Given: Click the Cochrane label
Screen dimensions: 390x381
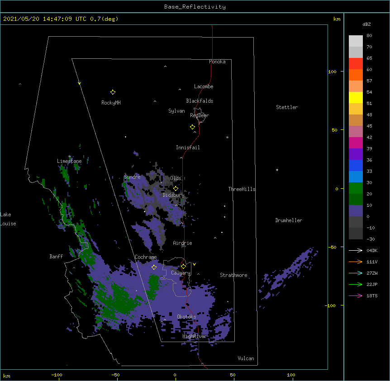Looking at the screenshot, I should coord(146,257).
